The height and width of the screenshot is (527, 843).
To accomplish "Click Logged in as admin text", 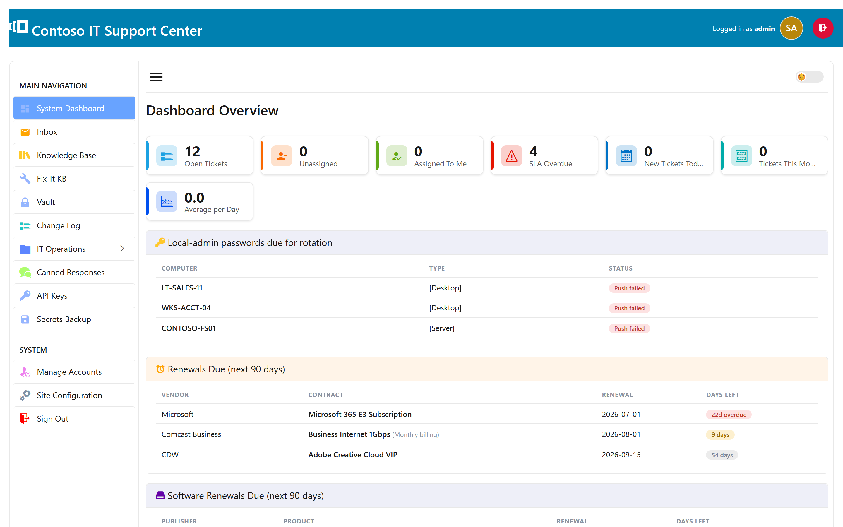I will point(744,29).
